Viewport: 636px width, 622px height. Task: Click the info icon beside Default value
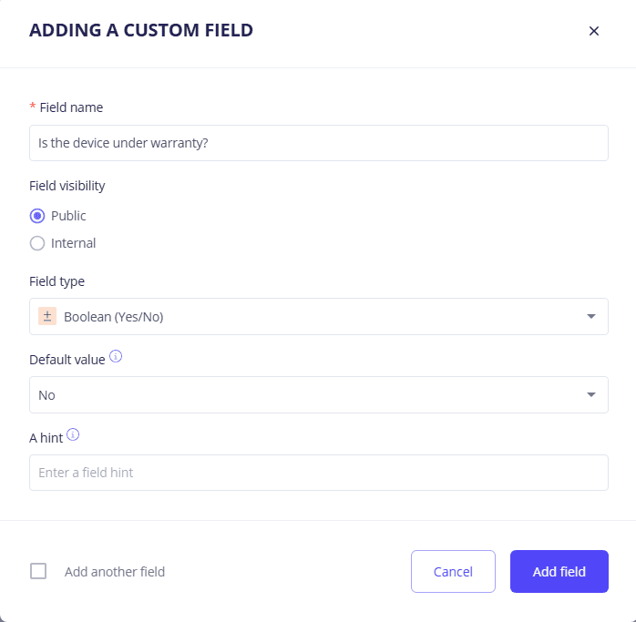tap(116, 357)
